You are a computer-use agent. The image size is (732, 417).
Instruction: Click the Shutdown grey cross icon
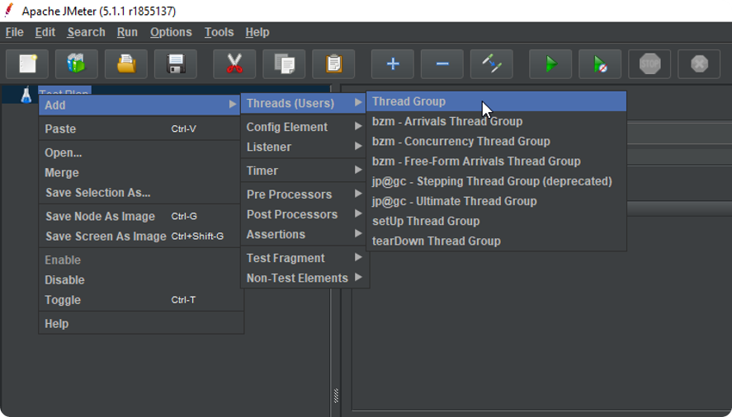699,64
